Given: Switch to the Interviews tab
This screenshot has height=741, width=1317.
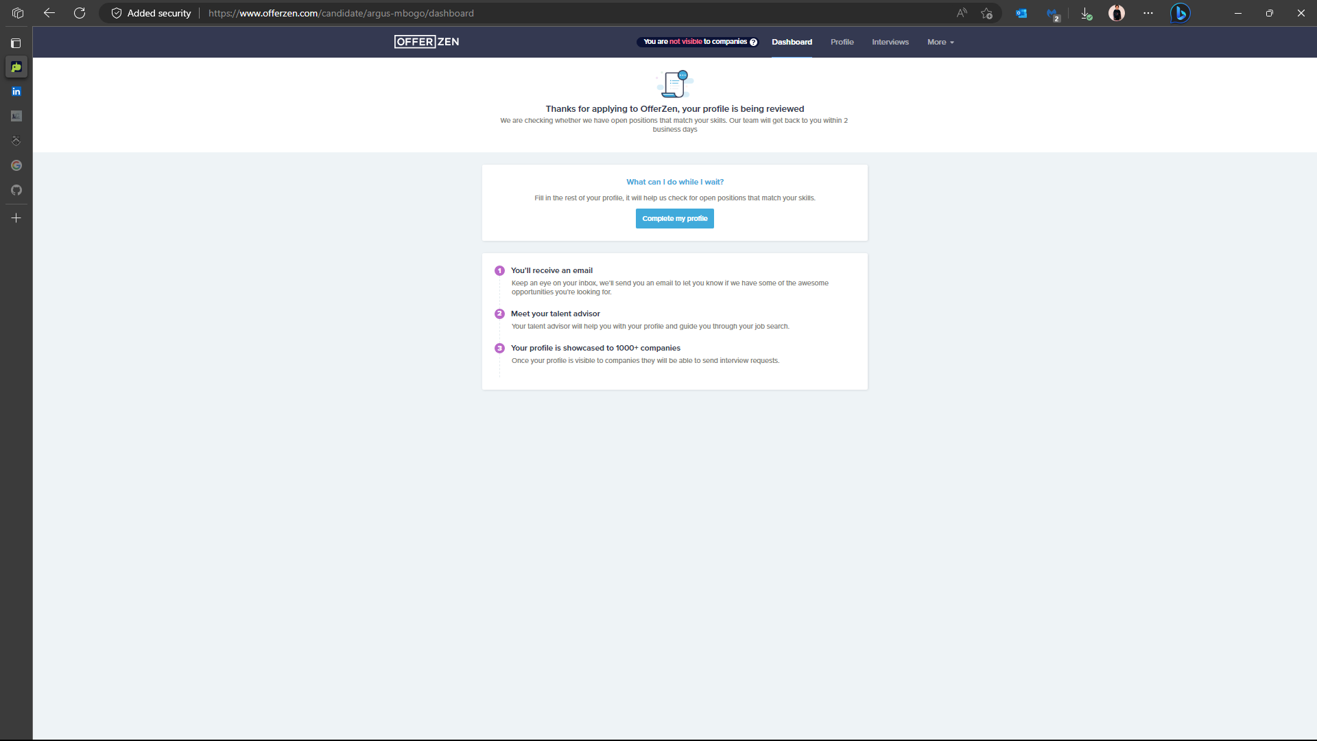Looking at the screenshot, I should (890, 42).
